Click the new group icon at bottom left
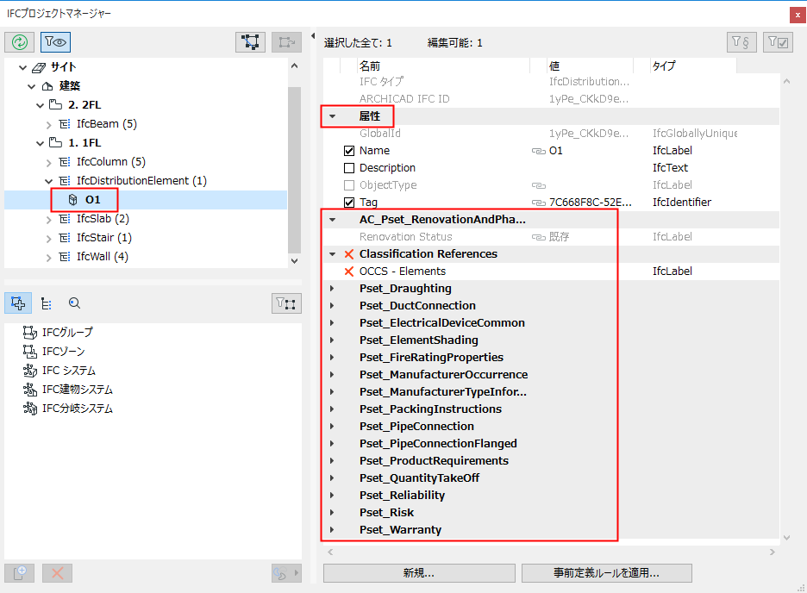The height and width of the screenshot is (593, 807). [x=20, y=573]
